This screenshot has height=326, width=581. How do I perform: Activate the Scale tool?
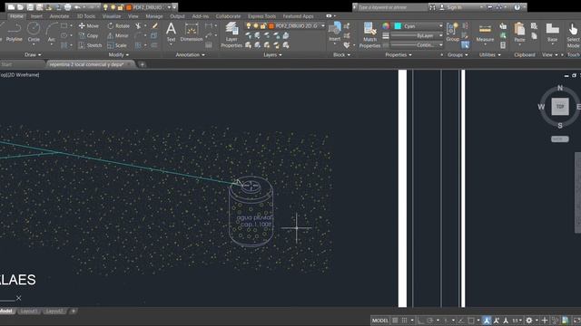pos(117,45)
